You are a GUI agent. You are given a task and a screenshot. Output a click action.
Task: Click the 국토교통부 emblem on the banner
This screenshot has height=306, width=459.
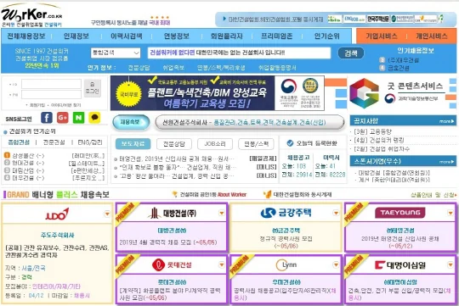click(x=289, y=86)
